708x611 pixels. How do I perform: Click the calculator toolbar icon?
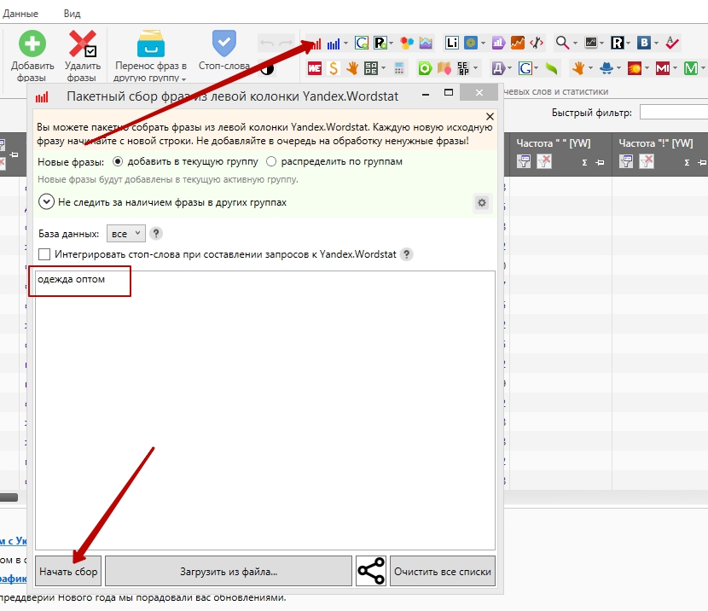click(x=398, y=68)
